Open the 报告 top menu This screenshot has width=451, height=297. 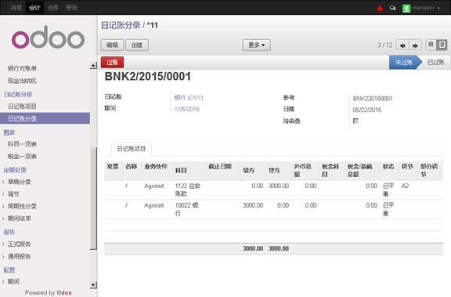(x=71, y=8)
